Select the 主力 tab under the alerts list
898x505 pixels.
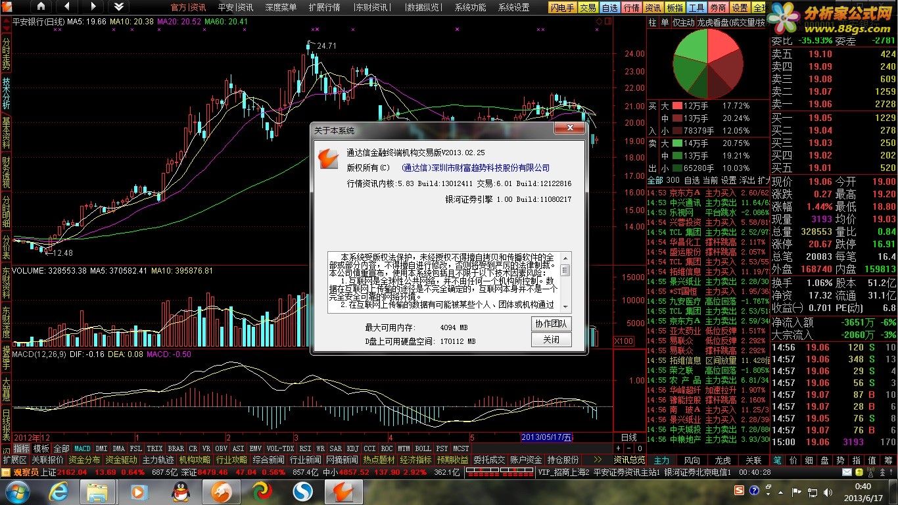[661, 460]
